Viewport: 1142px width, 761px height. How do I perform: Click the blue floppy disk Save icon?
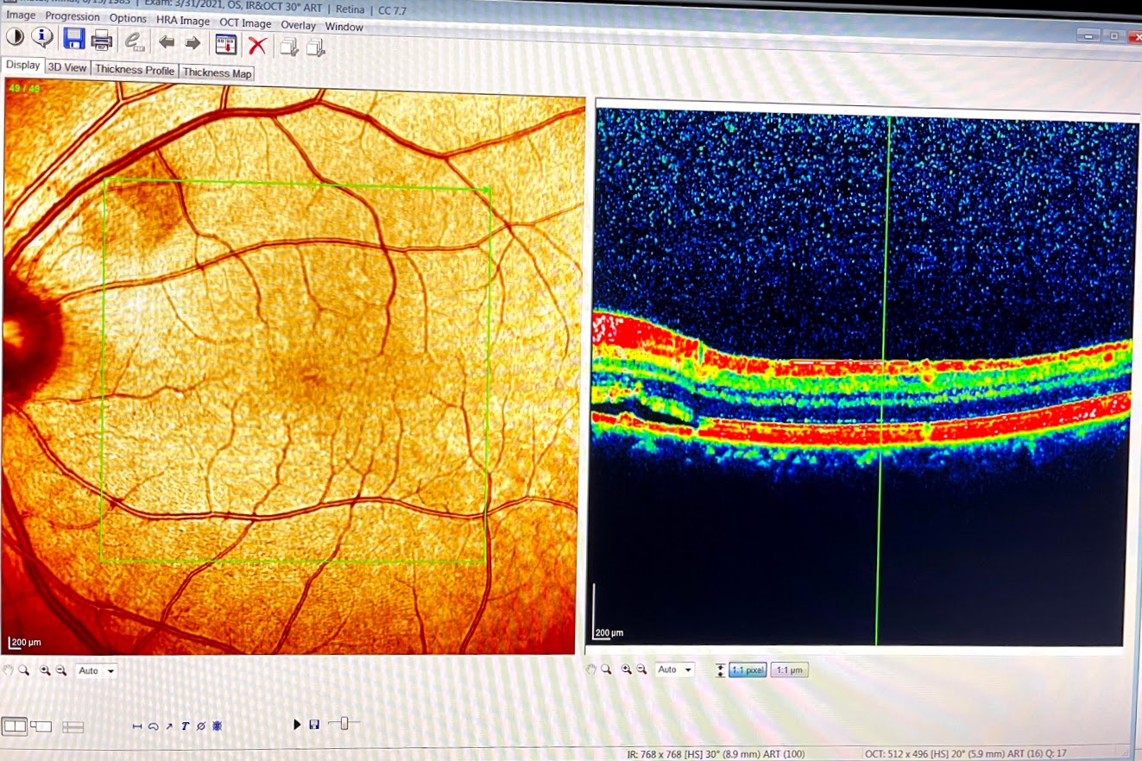point(73,39)
